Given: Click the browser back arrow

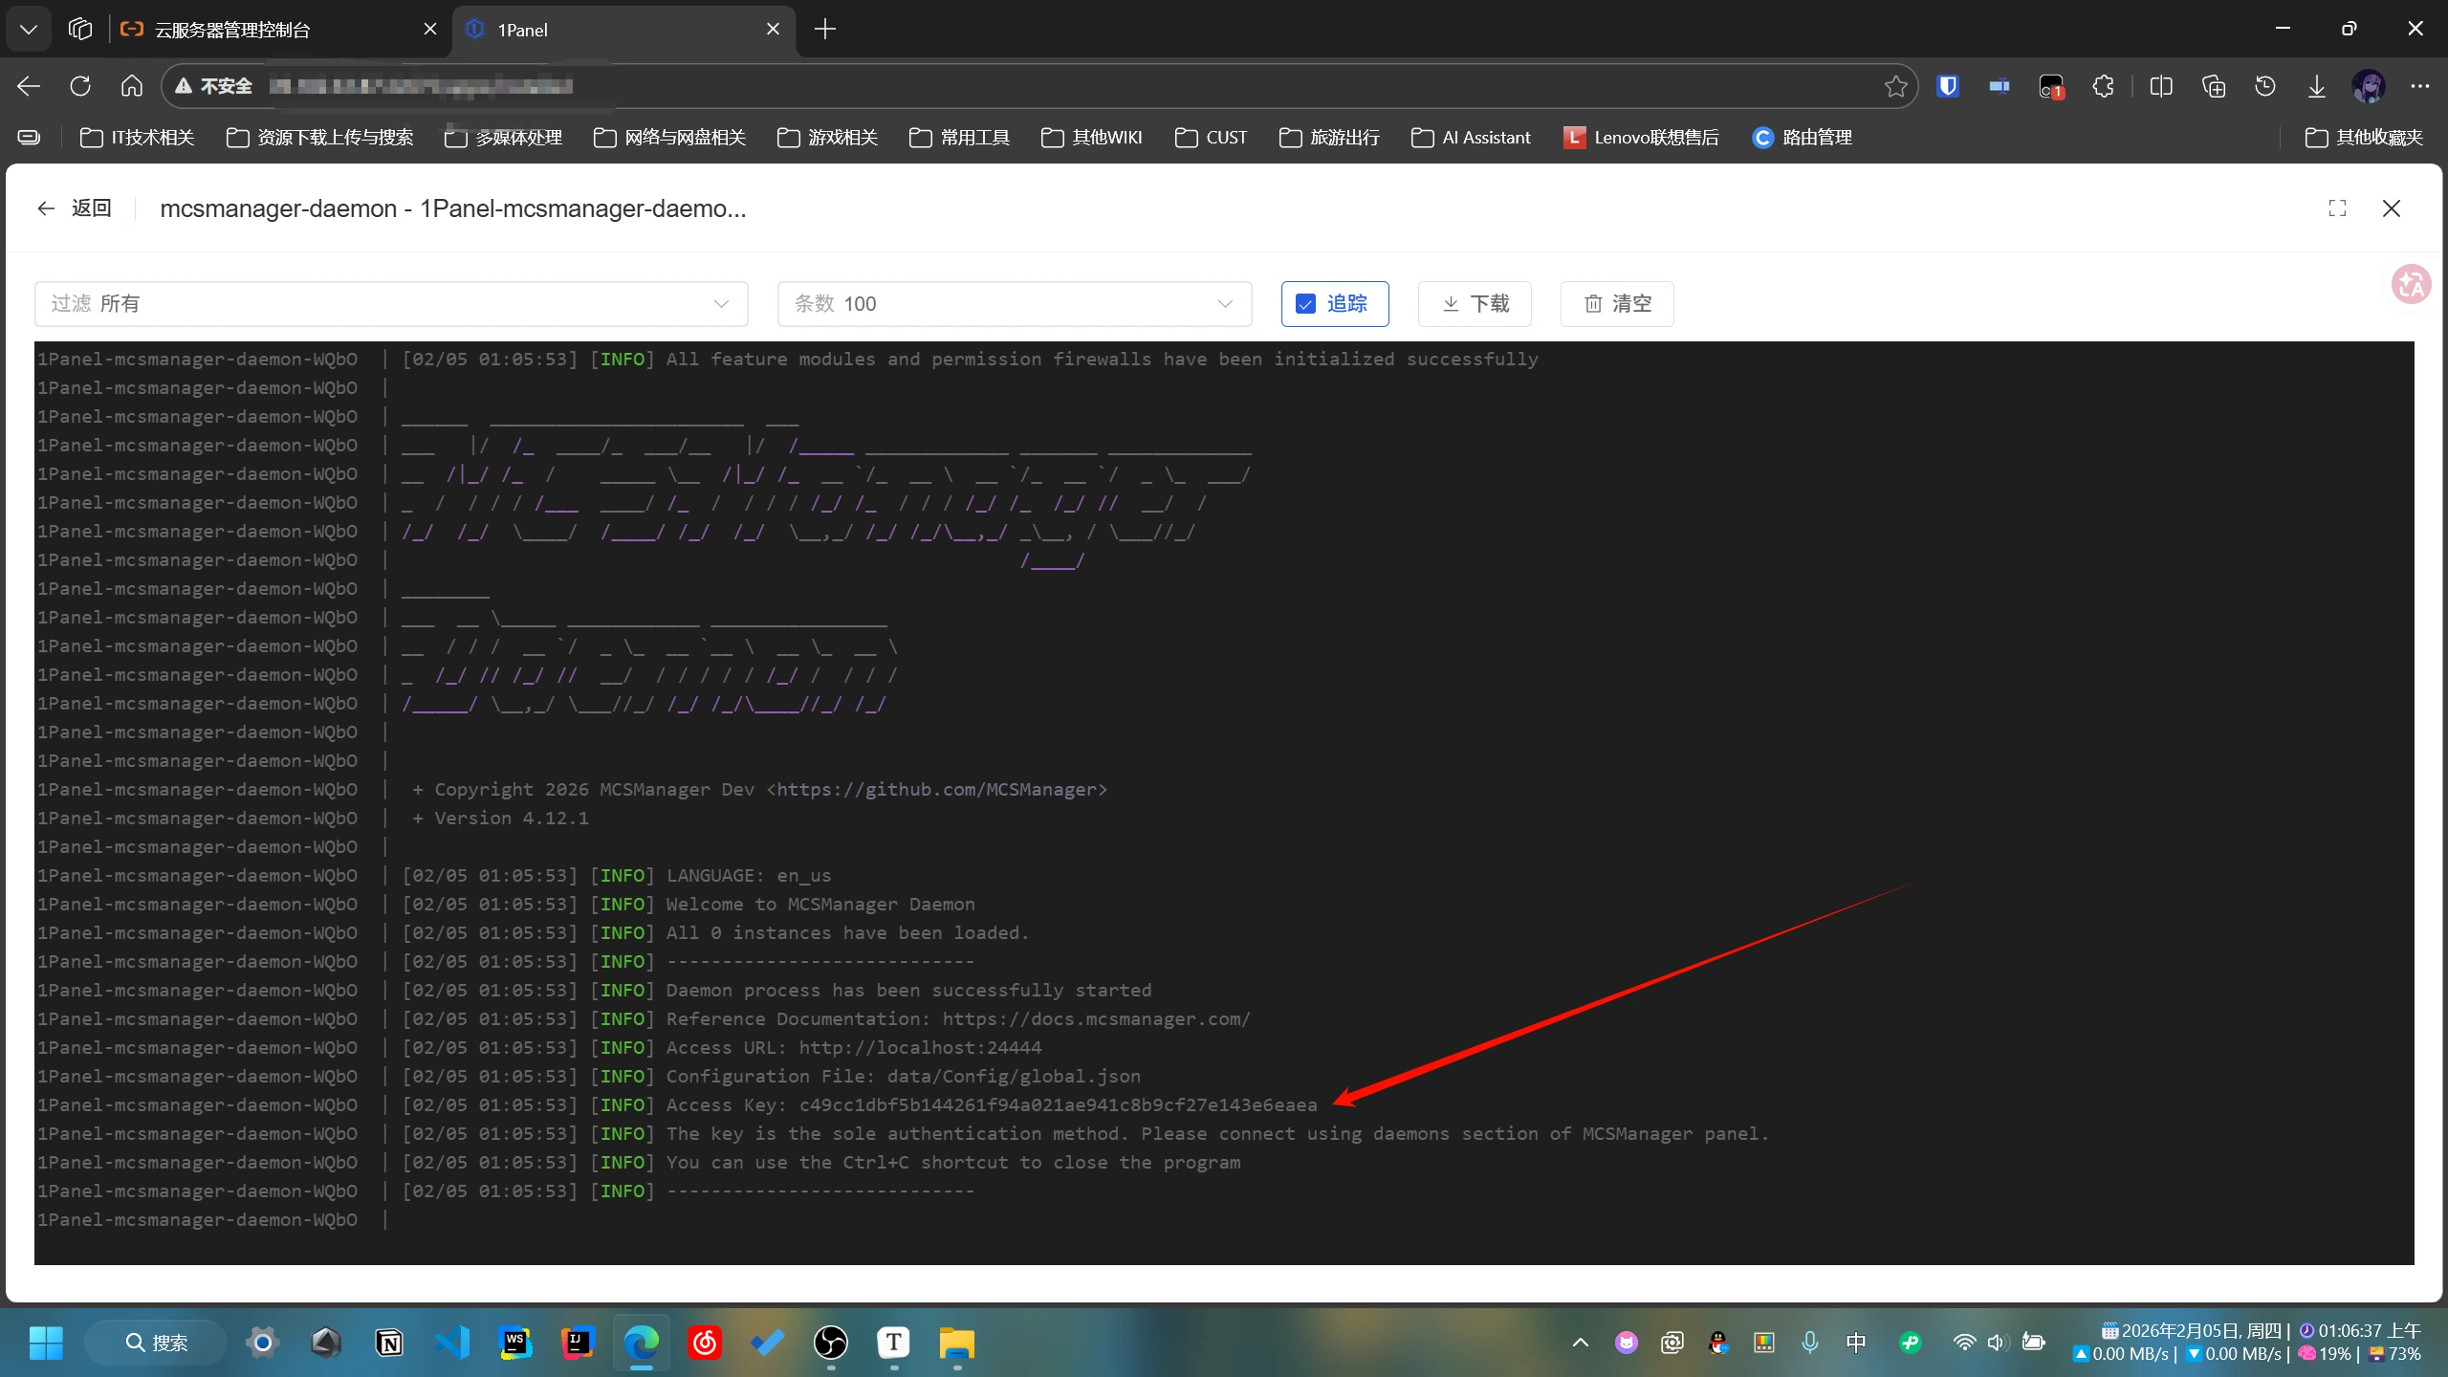Looking at the screenshot, I should [x=29, y=86].
